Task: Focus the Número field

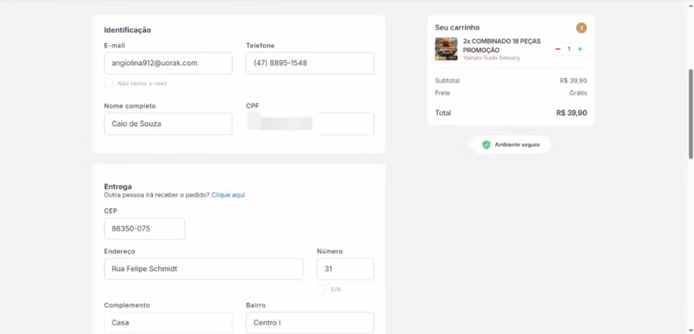Action: pyautogui.click(x=345, y=269)
